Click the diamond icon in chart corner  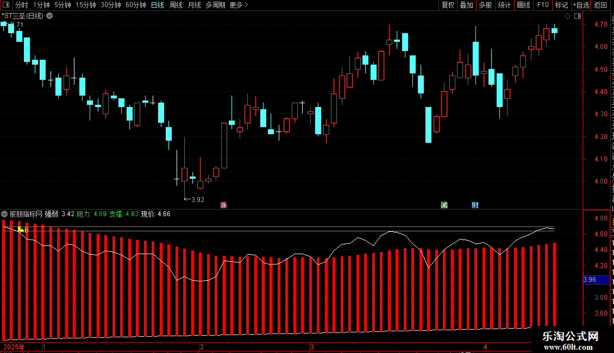point(567,16)
